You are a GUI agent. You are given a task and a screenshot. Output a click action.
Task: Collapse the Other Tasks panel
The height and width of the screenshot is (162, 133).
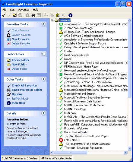pos(43,79)
